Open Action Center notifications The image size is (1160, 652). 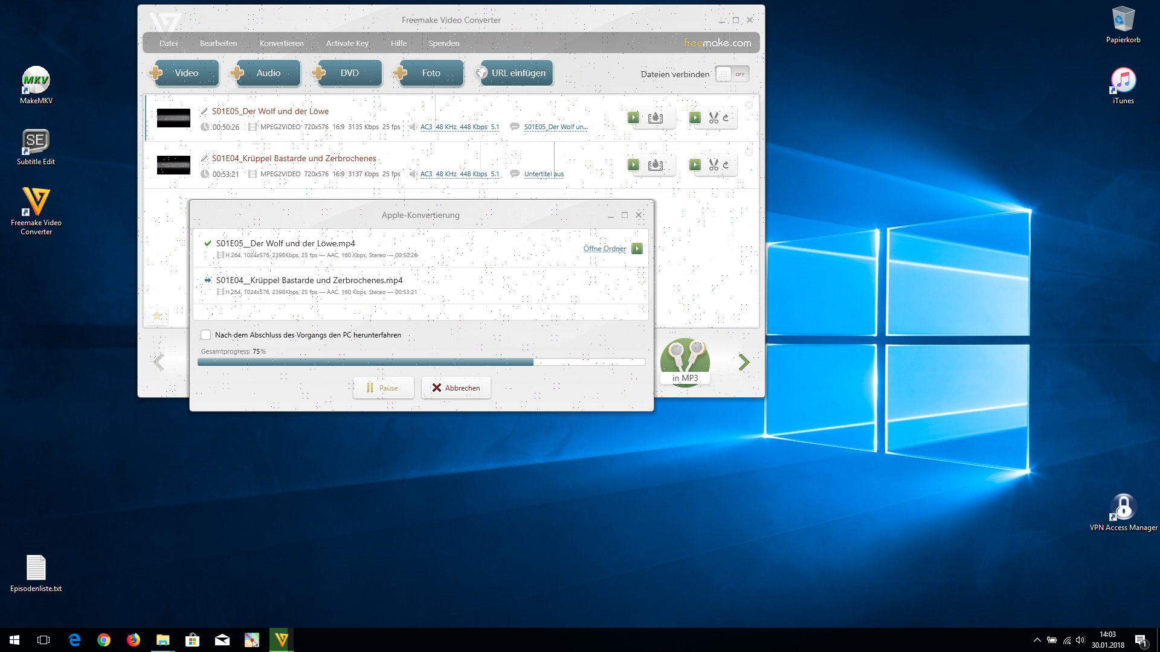coord(1141,640)
